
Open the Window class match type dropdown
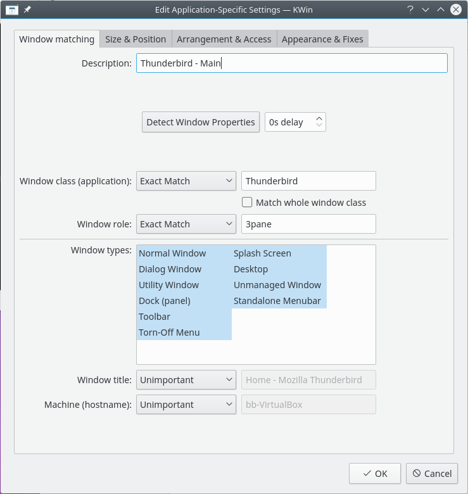tap(186, 181)
